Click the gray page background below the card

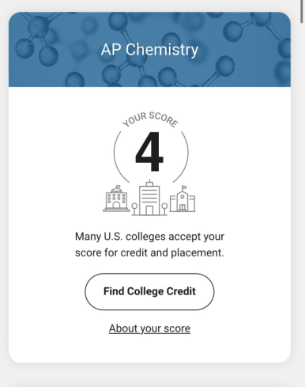[149, 376]
